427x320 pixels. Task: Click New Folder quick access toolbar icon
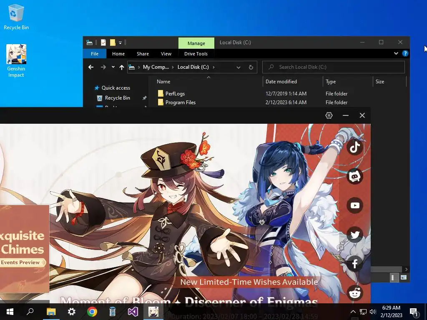113,42
